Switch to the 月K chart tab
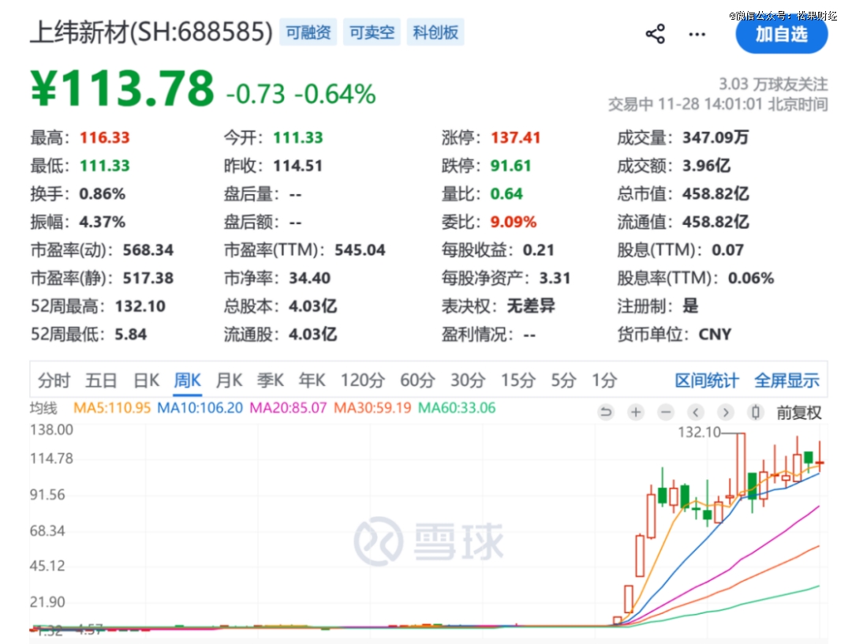Screen dimensions: 852x644 point(229,380)
